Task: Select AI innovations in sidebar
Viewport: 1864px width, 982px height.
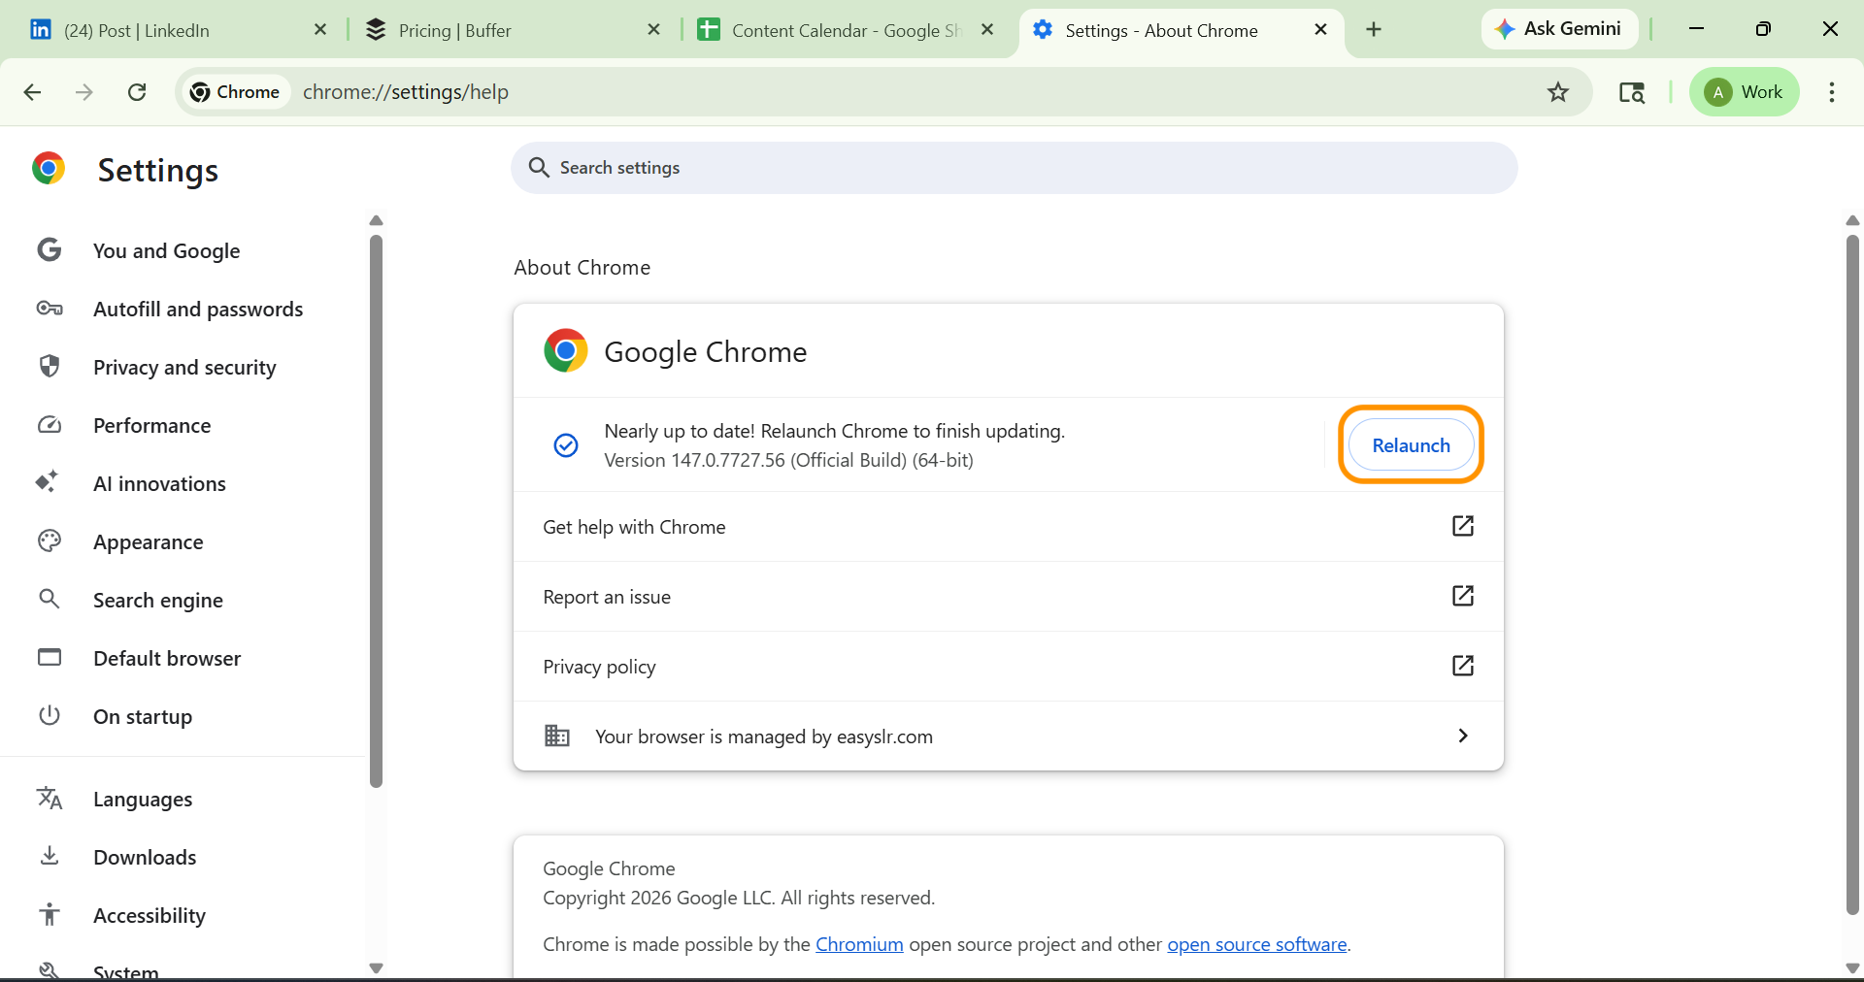Action: [159, 483]
